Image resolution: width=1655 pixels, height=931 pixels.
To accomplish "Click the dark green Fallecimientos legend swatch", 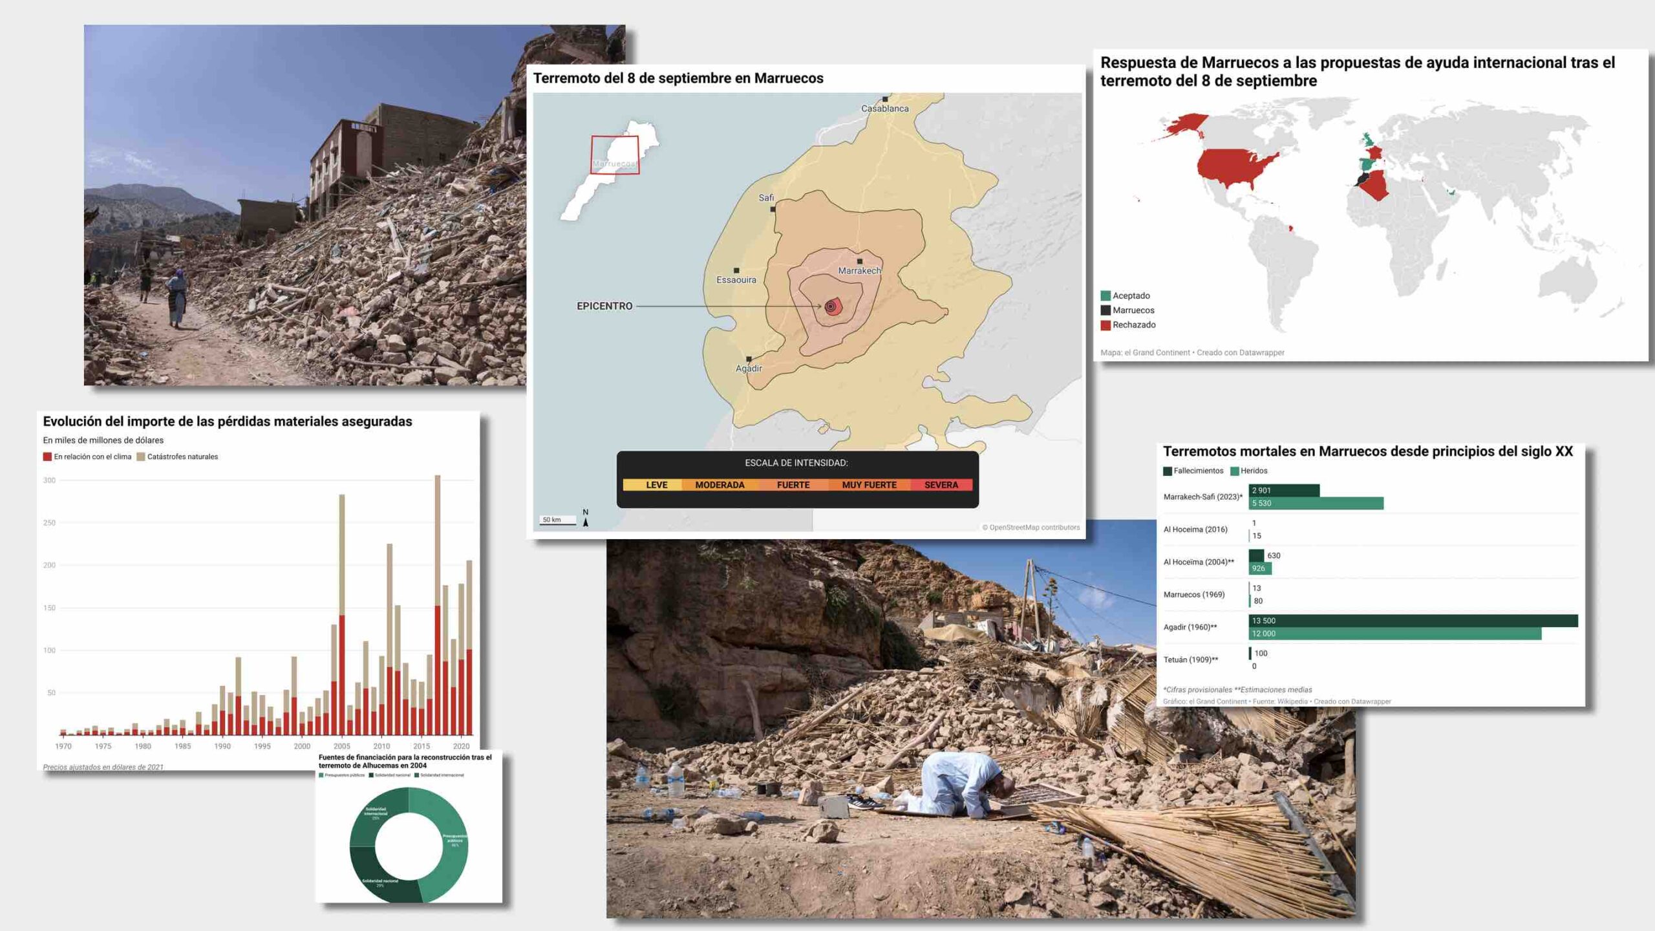I will [x=1168, y=471].
